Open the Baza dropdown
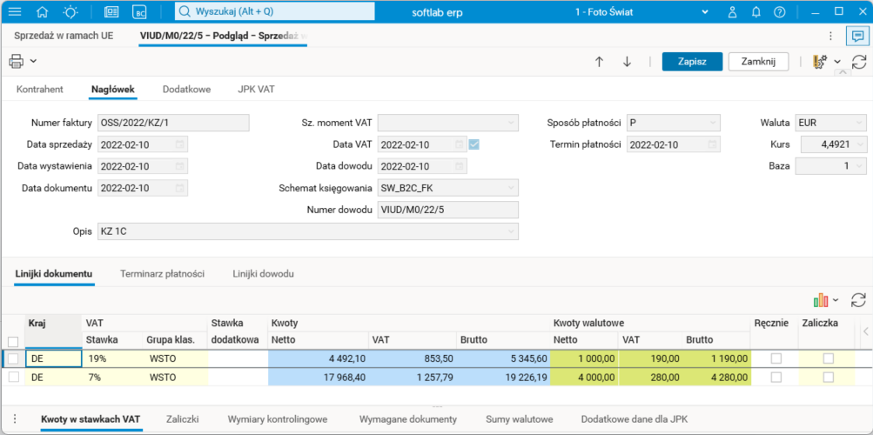The width and height of the screenshot is (873, 435). point(860,166)
